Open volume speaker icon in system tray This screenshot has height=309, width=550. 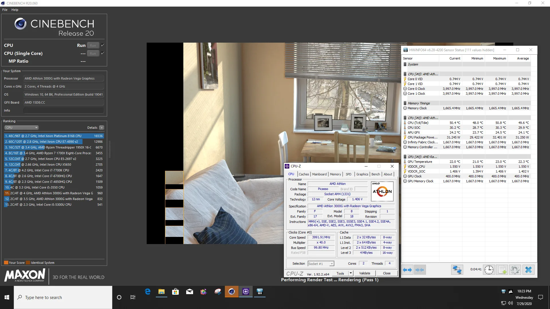tap(510, 303)
